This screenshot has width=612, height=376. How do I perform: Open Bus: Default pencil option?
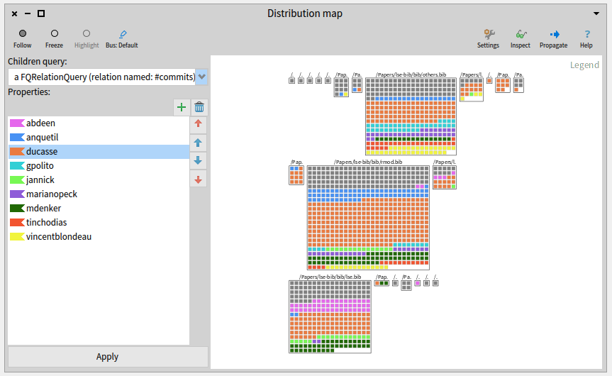(122, 38)
